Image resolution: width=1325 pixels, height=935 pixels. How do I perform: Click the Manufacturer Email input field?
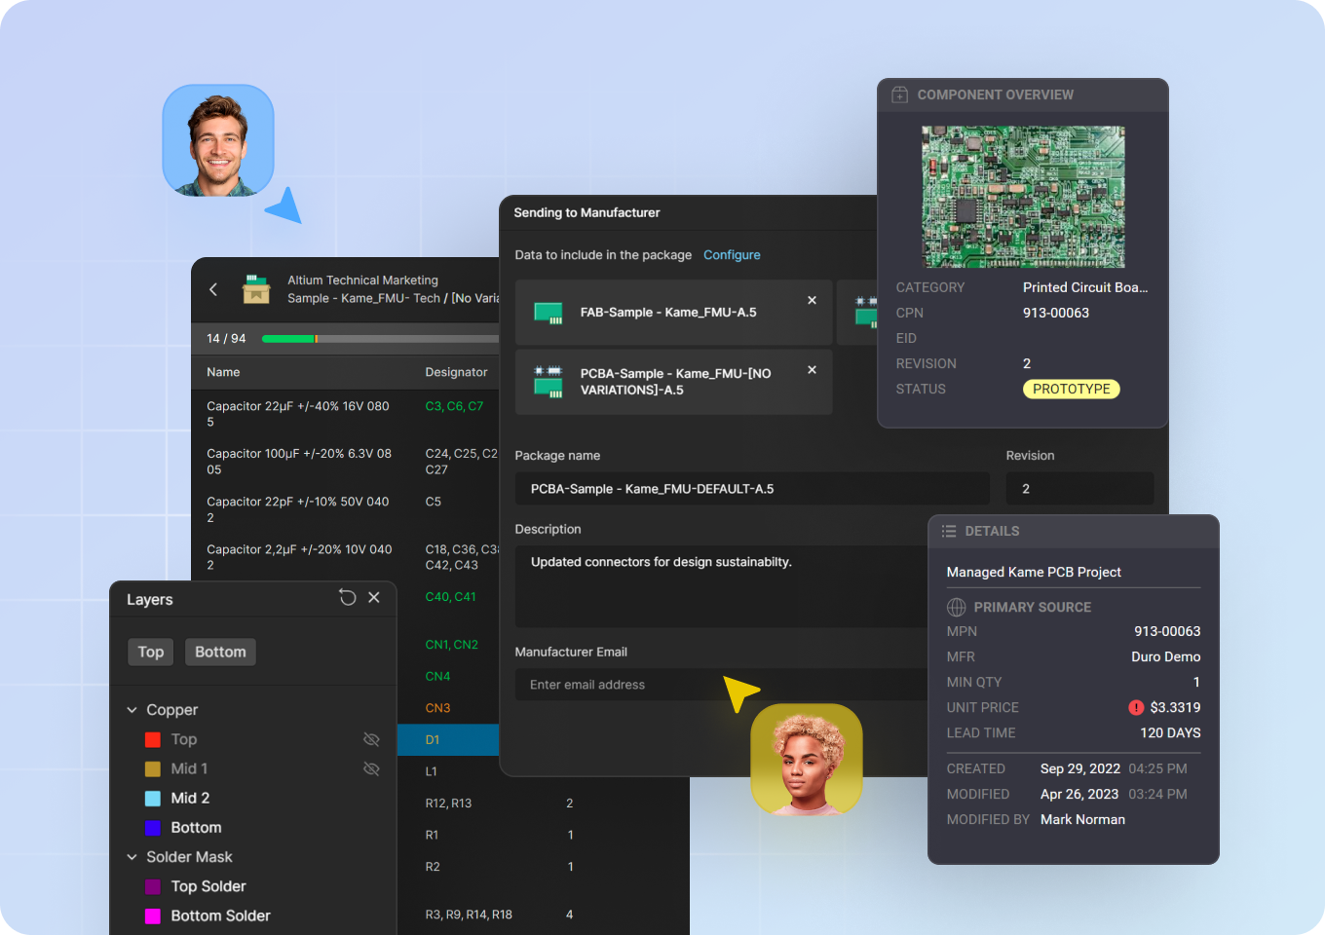[624, 685]
